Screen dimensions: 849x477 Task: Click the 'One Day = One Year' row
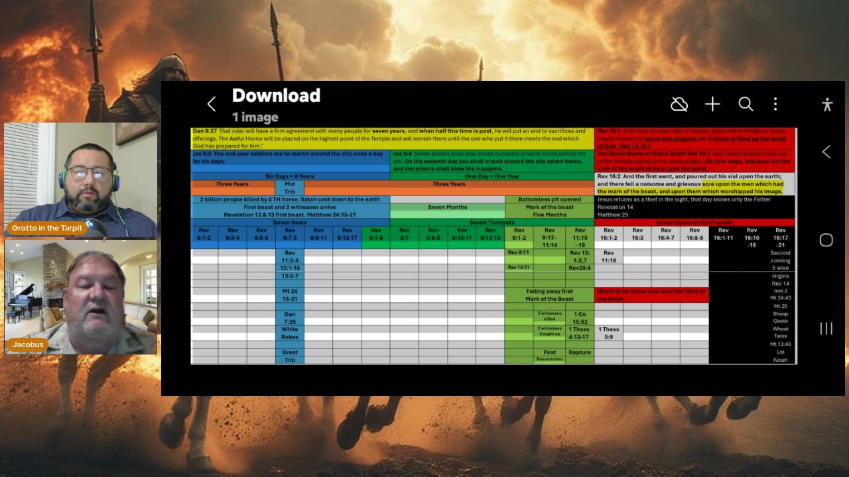click(492, 176)
